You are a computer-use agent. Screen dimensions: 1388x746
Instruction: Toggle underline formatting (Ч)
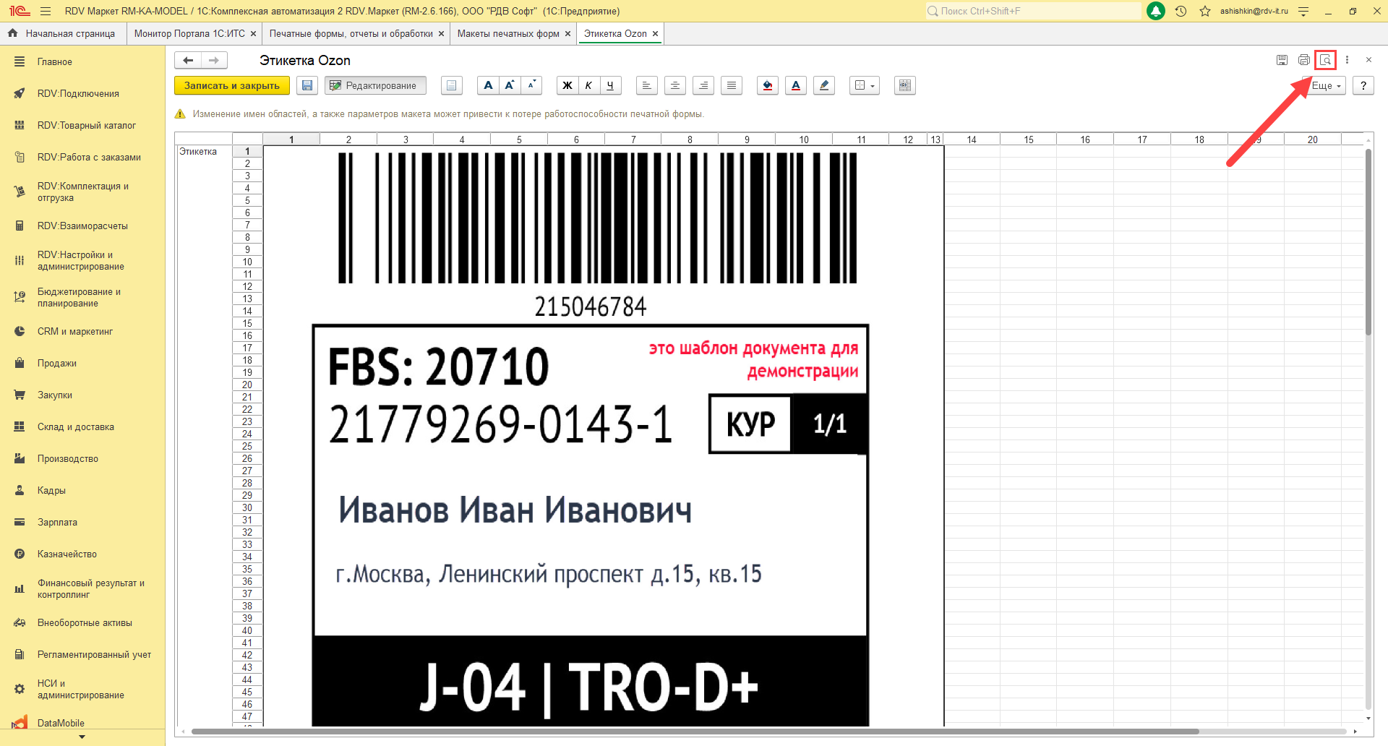pyautogui.click(x=610, y=85)
